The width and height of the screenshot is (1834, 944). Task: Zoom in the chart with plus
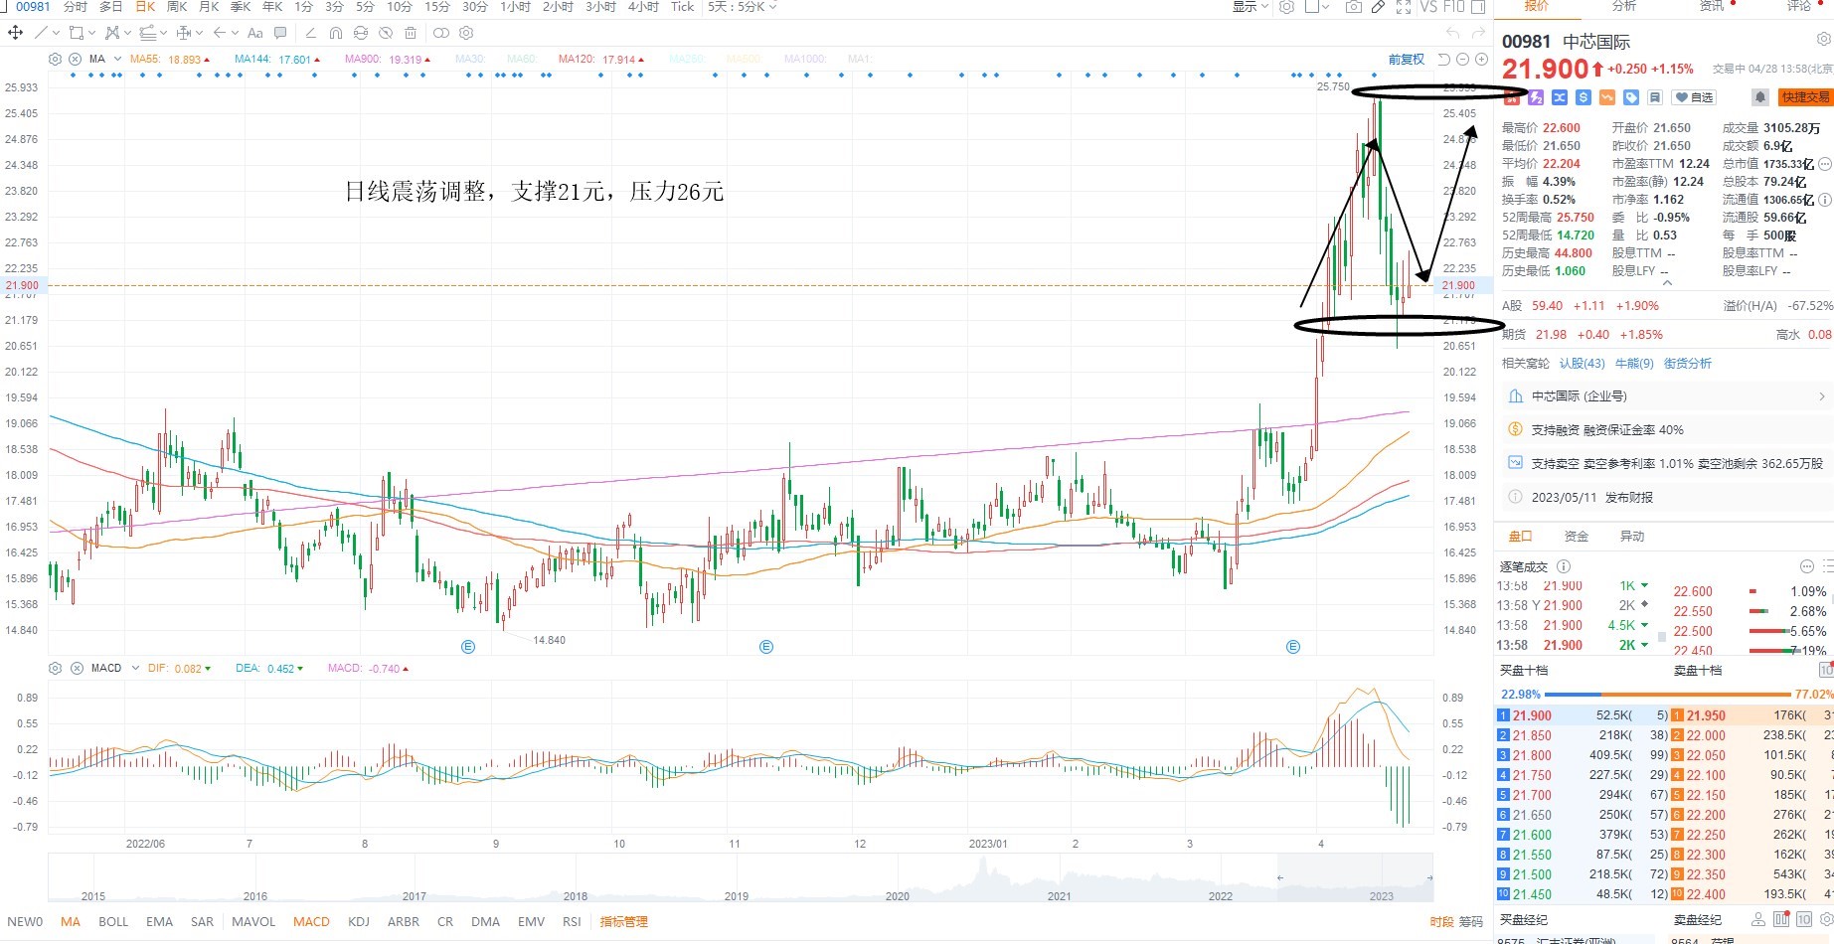pyautogui.click(x=1481, y=59)
